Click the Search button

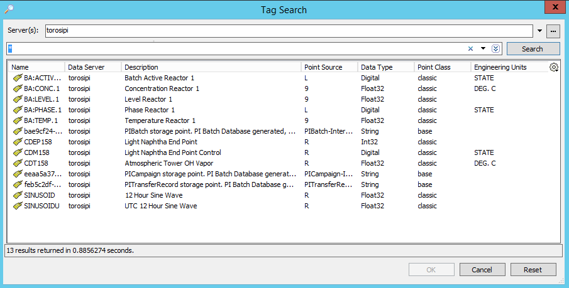pos(533,49)
